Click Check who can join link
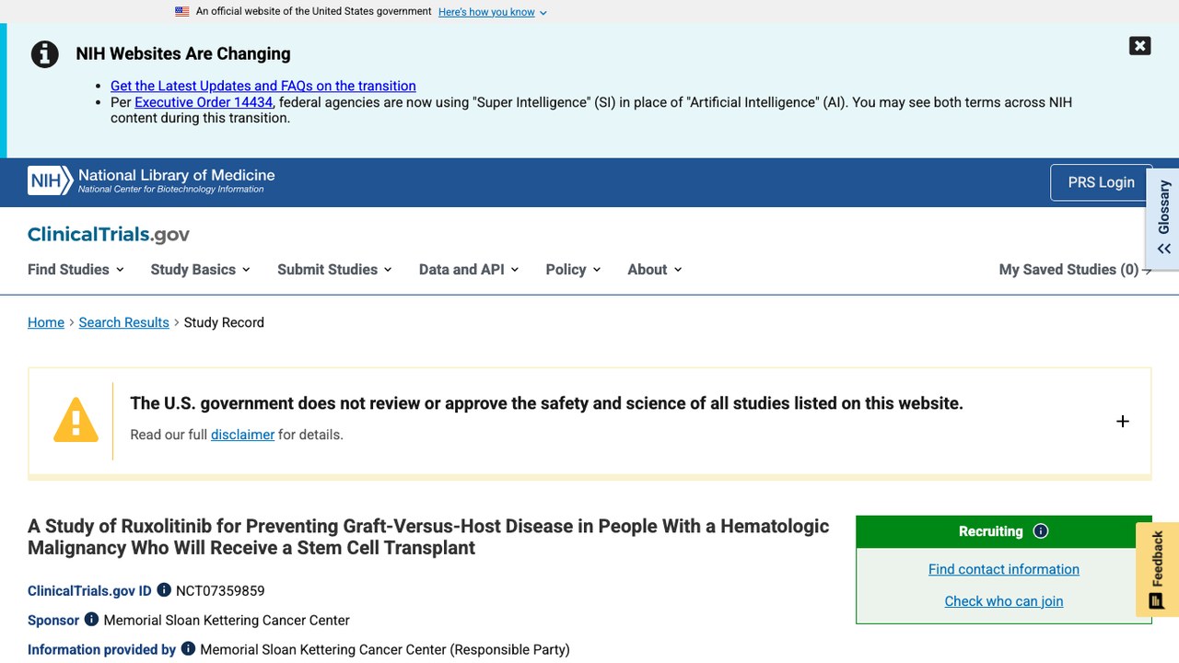 click(1004, 601)
